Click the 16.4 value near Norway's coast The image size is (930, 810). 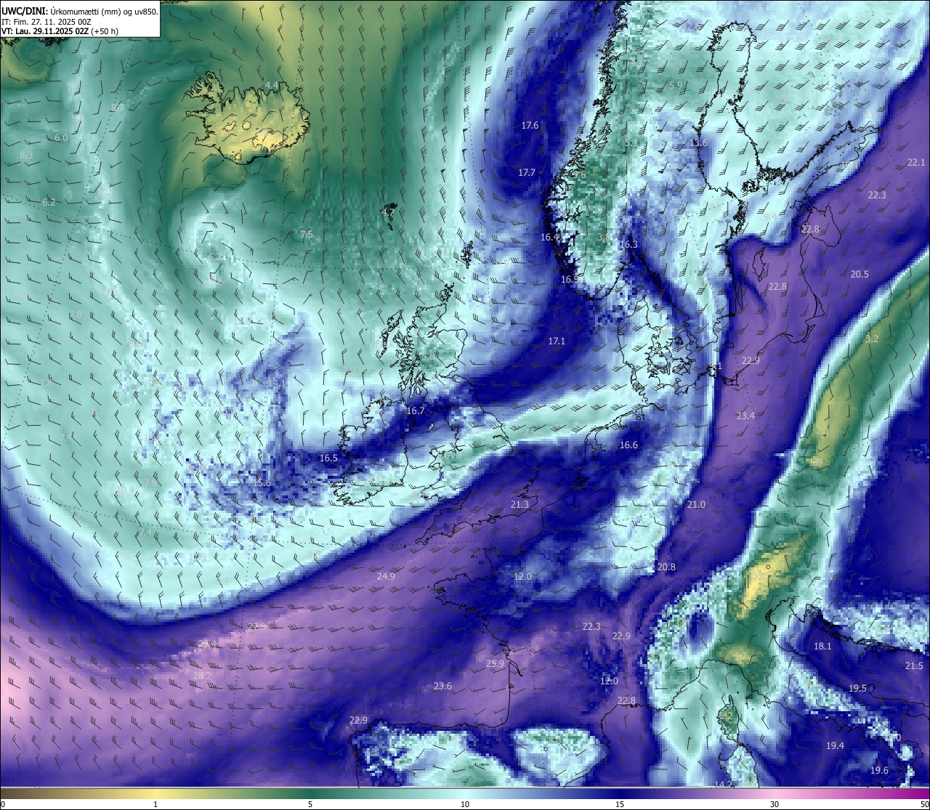(x=549, y=237)
